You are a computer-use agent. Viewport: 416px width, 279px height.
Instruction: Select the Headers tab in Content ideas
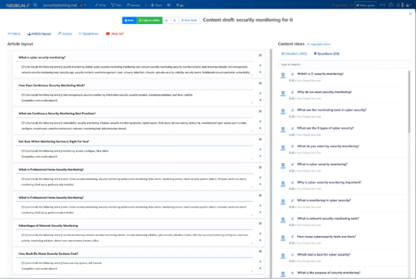[x=294, y=53]
